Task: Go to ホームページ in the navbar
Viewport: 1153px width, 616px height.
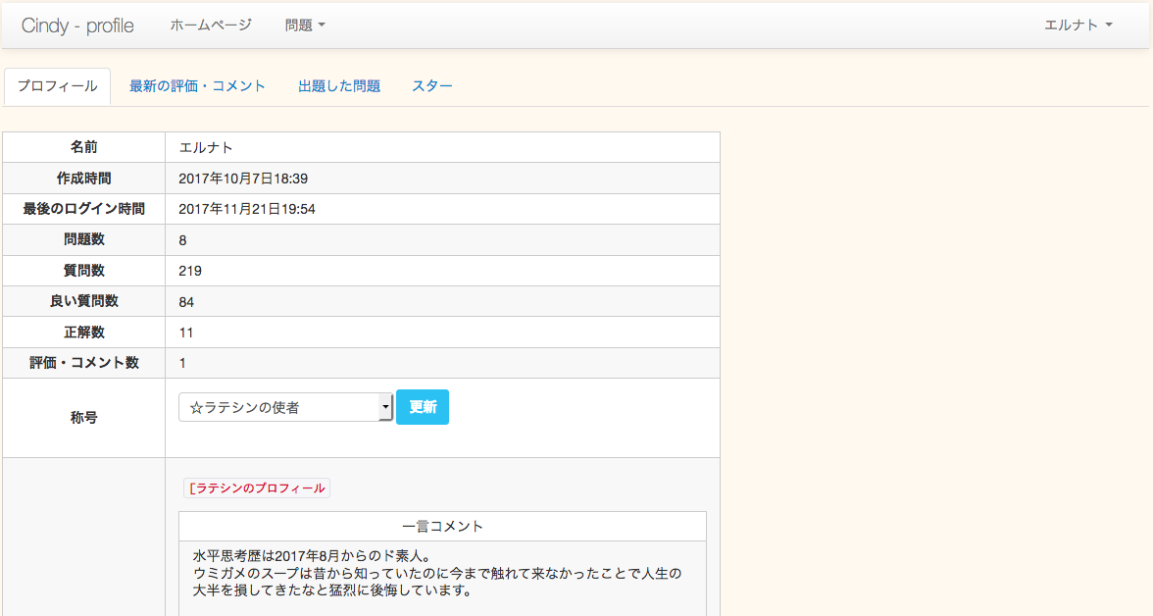Action: [x=211, y=26]
